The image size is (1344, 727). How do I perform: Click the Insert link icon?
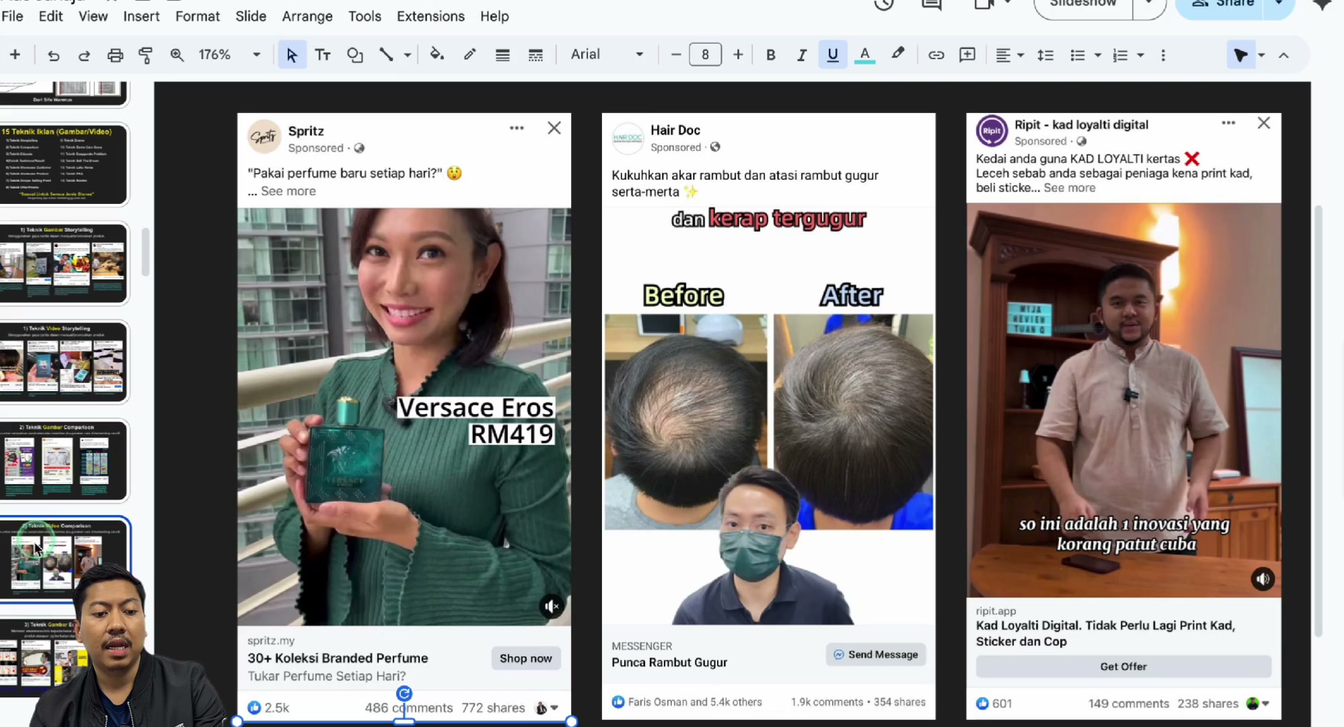[x=936, y=55]
